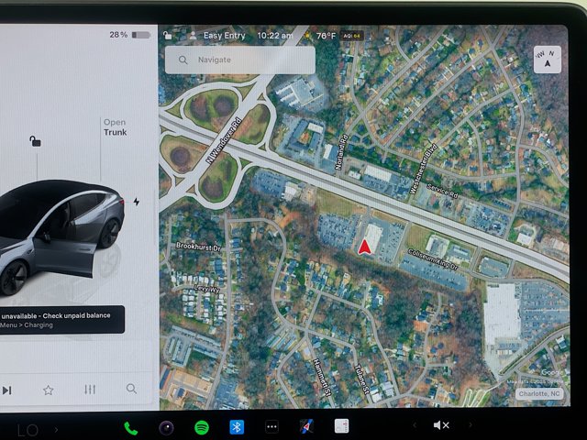587x440 pixels.
Task: Tap the sun weather icon
Action: click(x=308, y=36)
